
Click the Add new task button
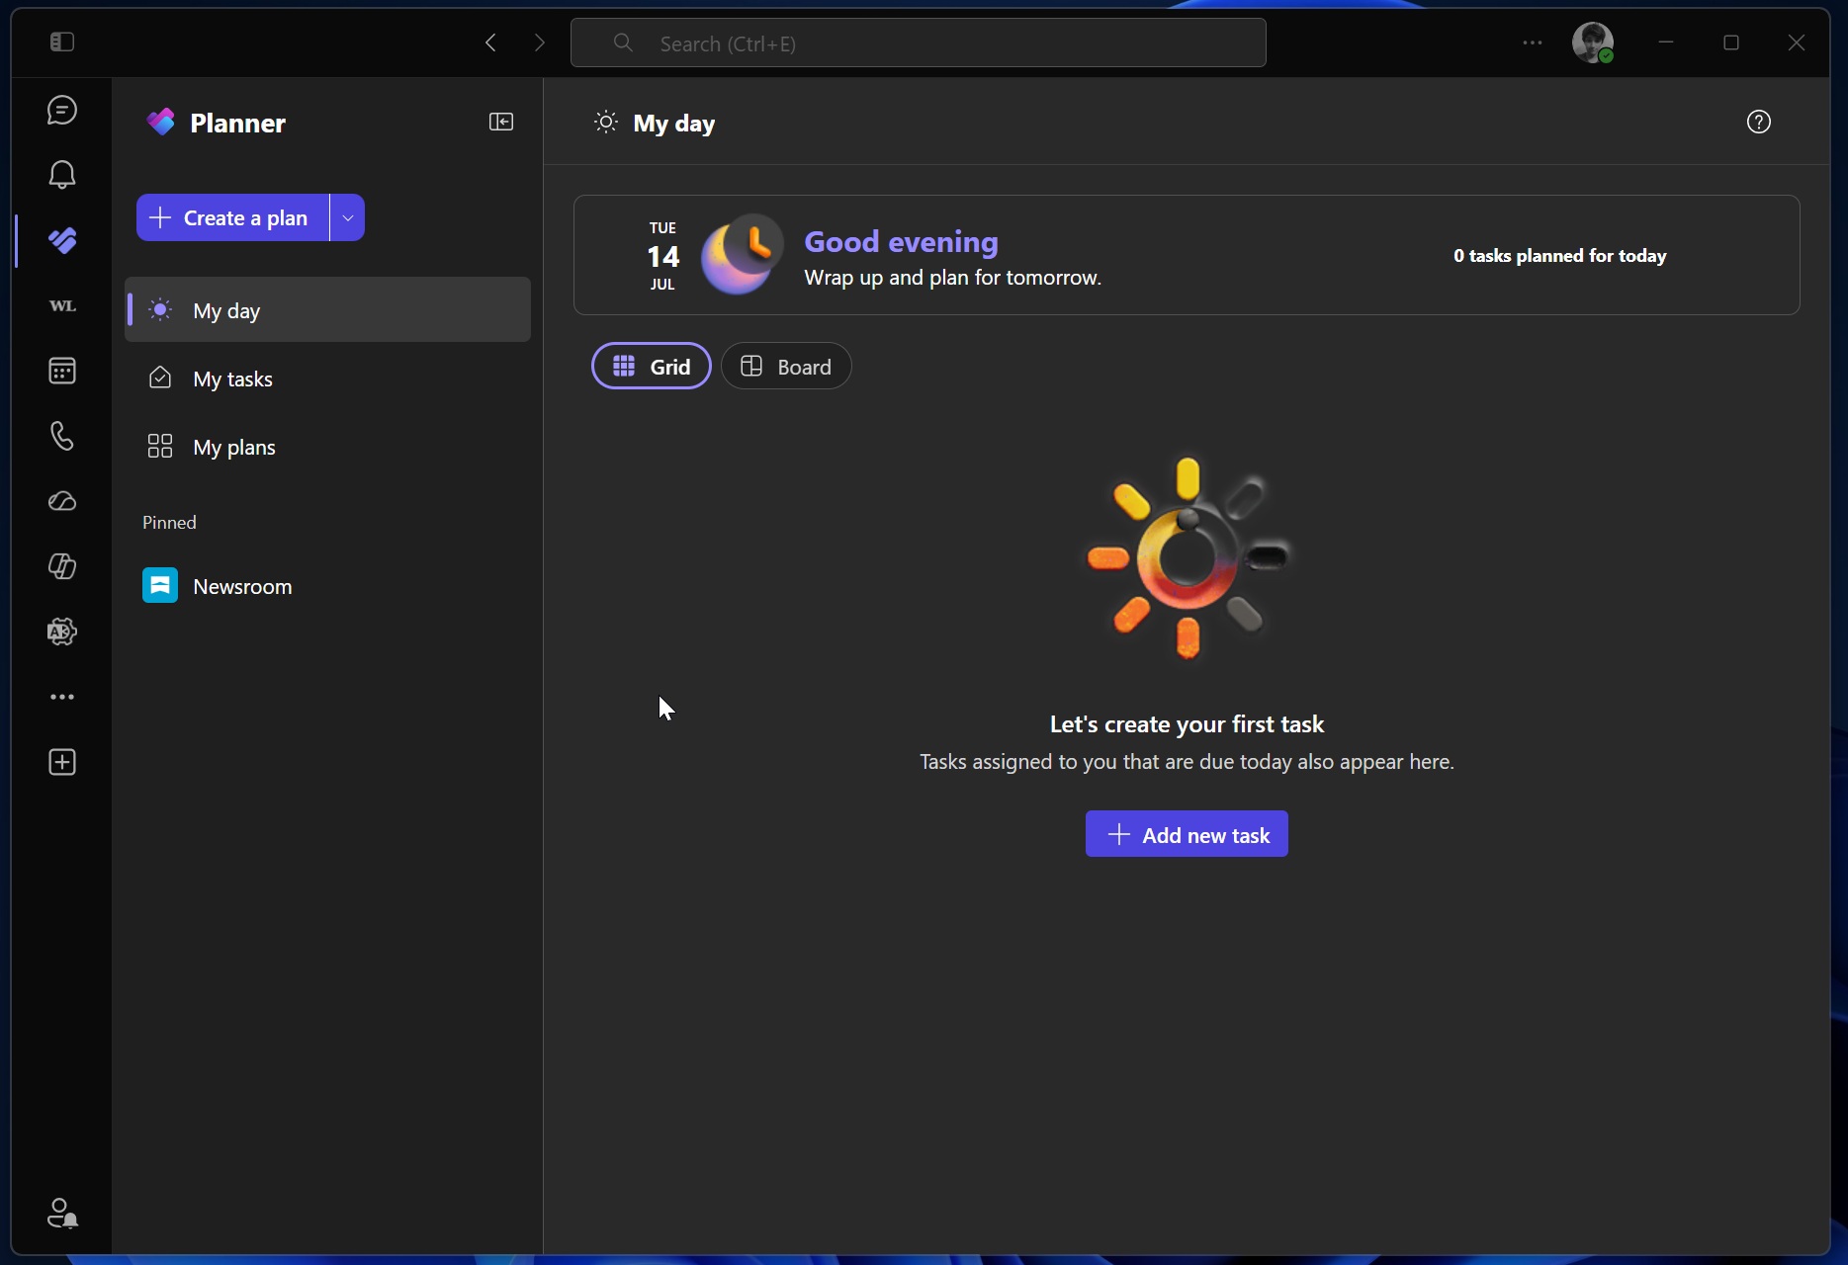(x=1187, y=834)
